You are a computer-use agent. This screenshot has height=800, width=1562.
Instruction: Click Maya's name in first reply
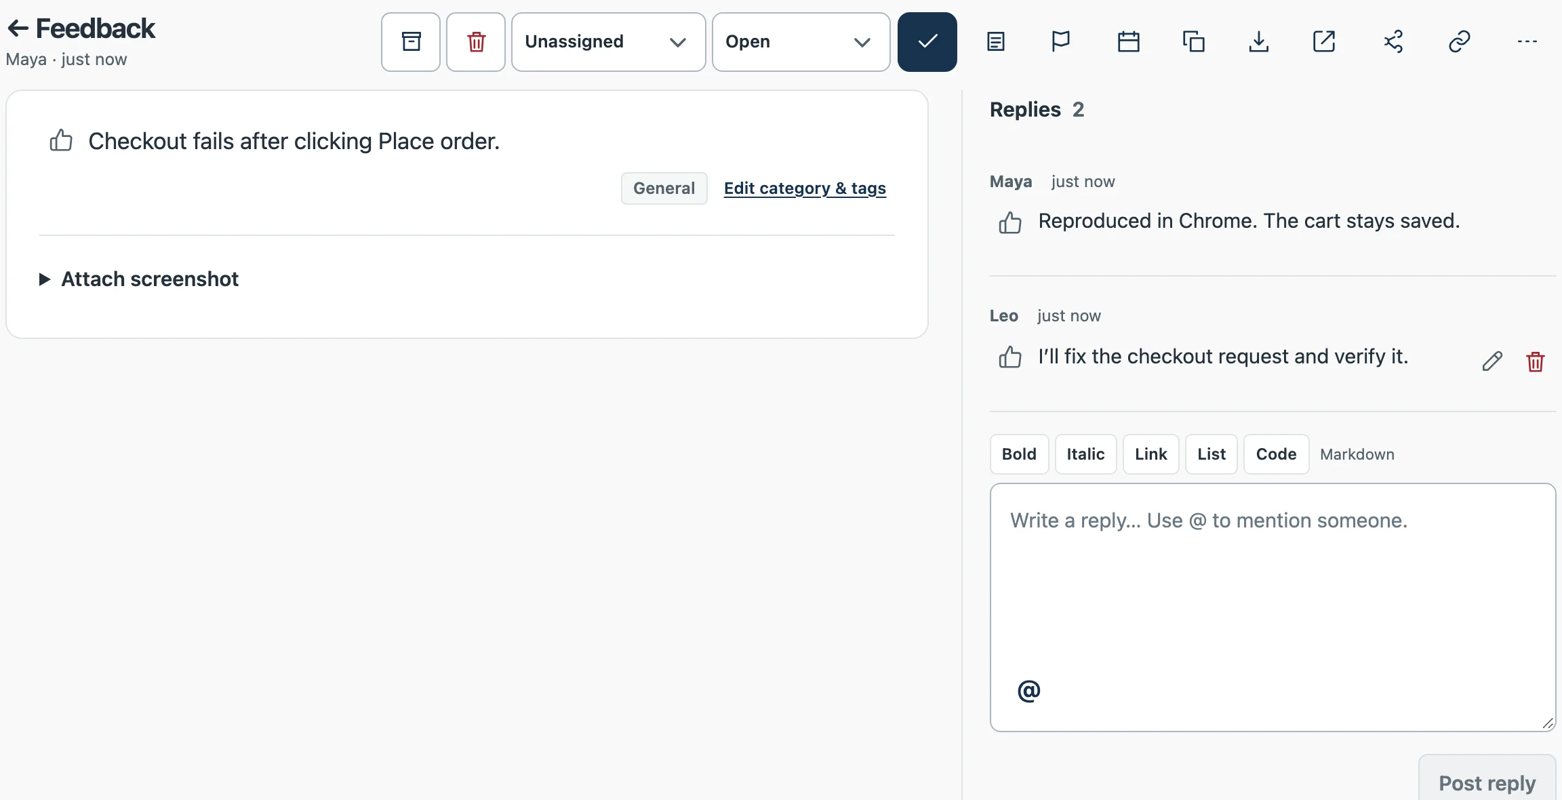[1011, 182]
